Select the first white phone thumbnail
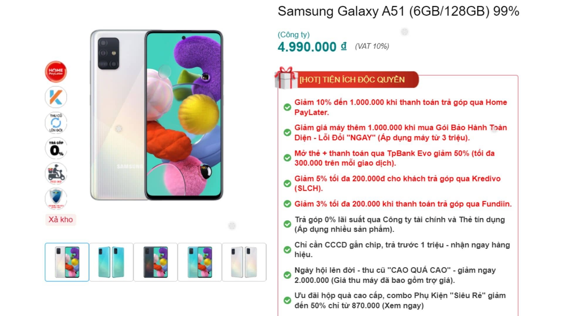This screenshot has height=316, width=563. [x=67, y=262]
